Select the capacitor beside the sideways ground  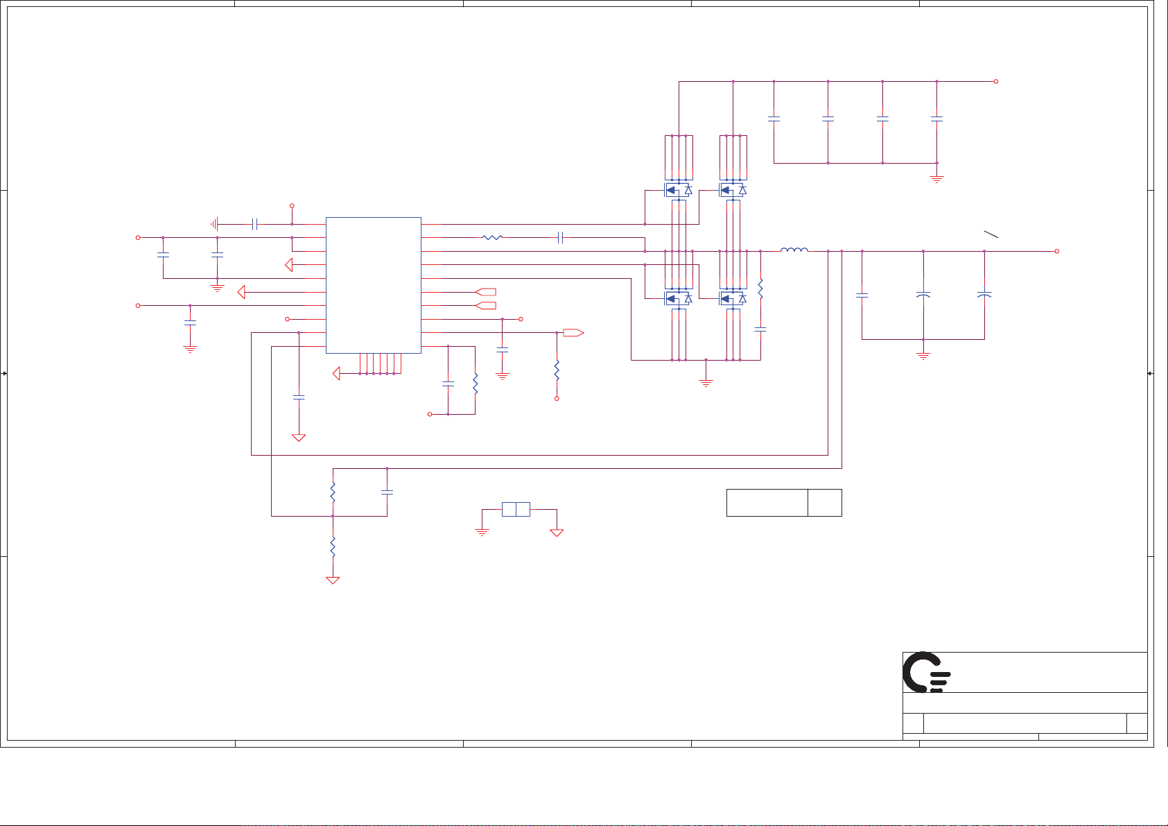point(255,224)
